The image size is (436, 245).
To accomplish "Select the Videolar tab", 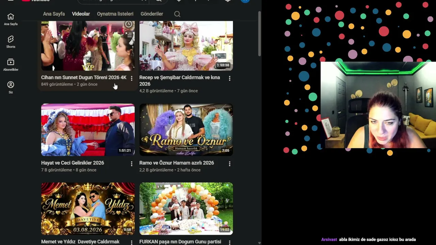I will click(81, 14).
